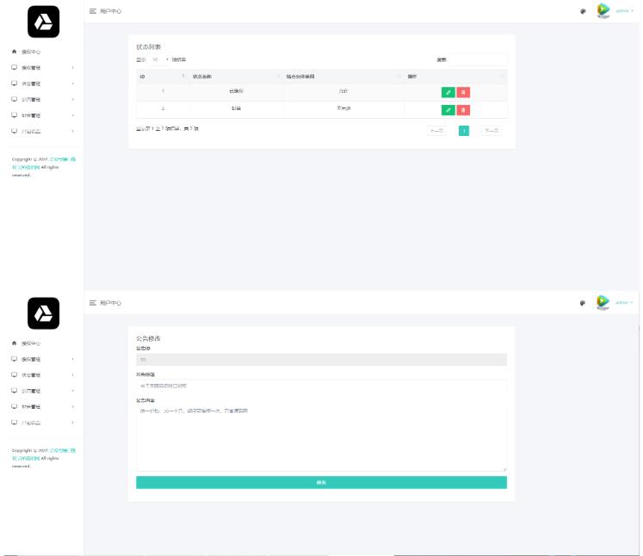Image resolution: width=643 pixels, height=556 pixels.
Task: Click the green edit icon for status row 1
Action: (448, 92)
